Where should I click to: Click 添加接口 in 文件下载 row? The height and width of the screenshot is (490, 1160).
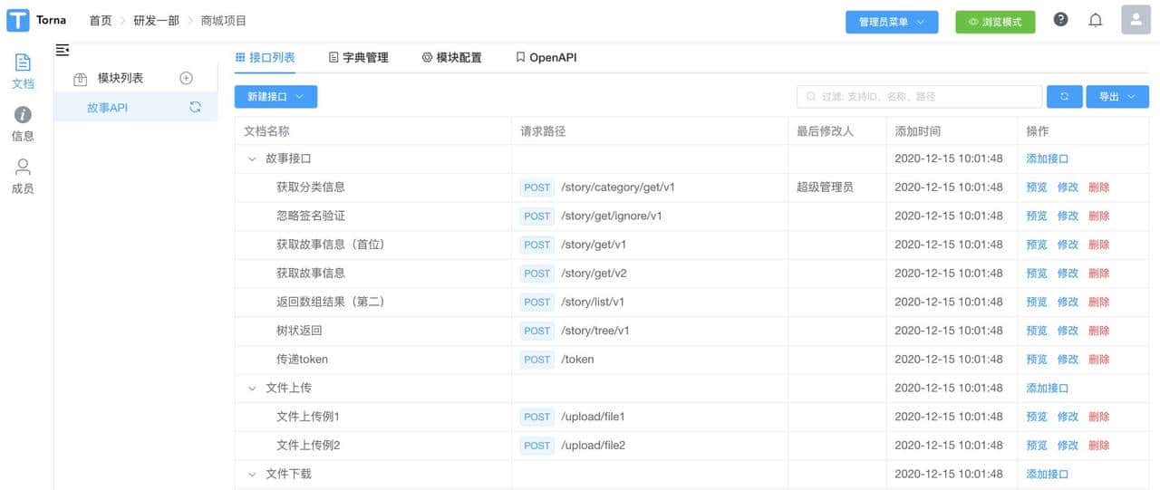tap(1047, 474)
